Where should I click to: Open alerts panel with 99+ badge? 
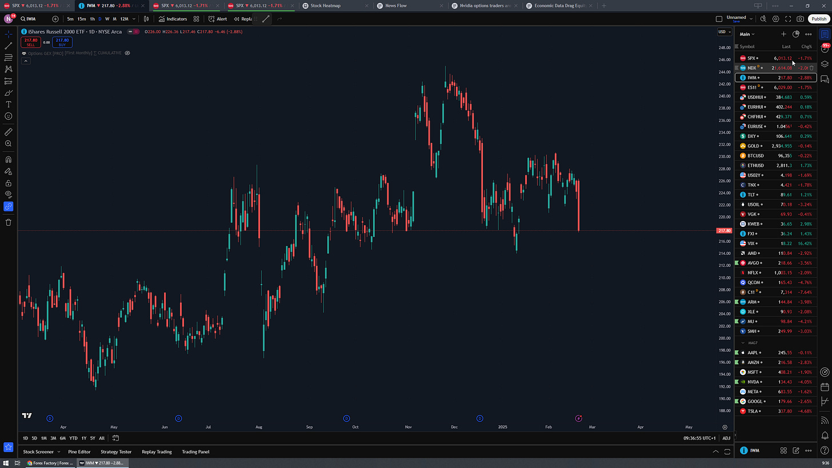point(825,49)
